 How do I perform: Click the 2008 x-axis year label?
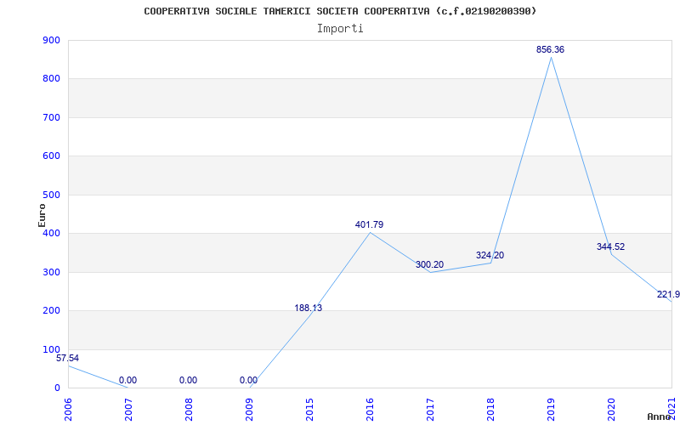pos(189,410)
